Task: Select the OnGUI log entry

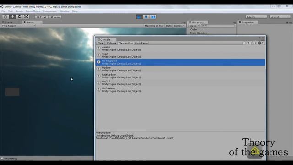Action: coord(180,82)
